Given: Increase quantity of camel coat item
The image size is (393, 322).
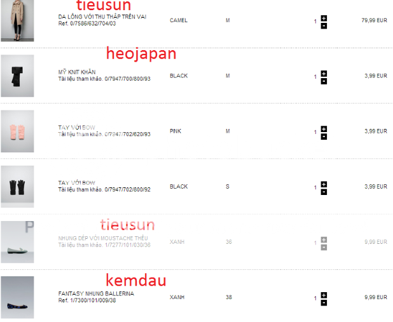Looking at the screenshot, I should 324,17.
